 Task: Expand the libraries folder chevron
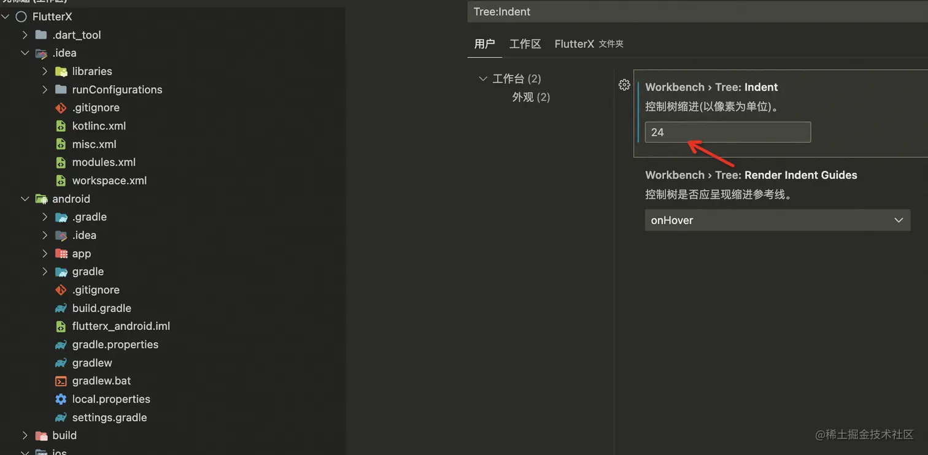pos(45,71)
